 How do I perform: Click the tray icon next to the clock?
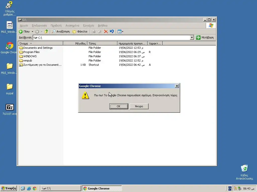[x=240, y=188]
